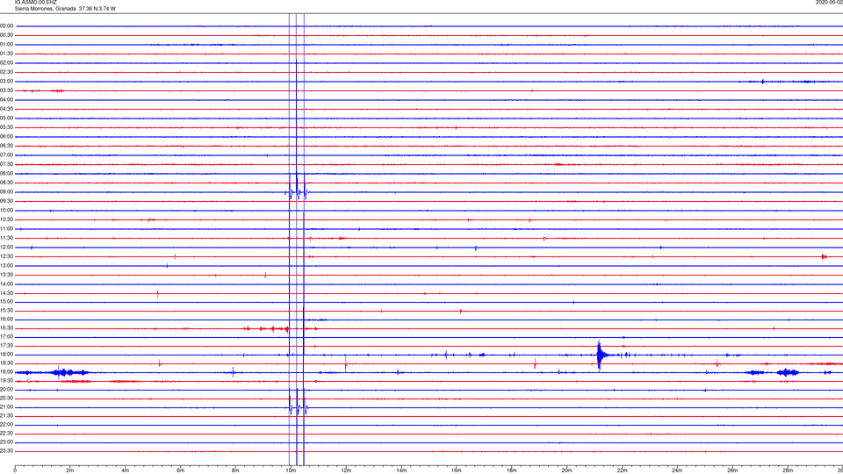Image resolution: width=843 pixels, height=474 pixels.
Task: Select the 05:30 trace time label
Action: click(x=6, y=127)
